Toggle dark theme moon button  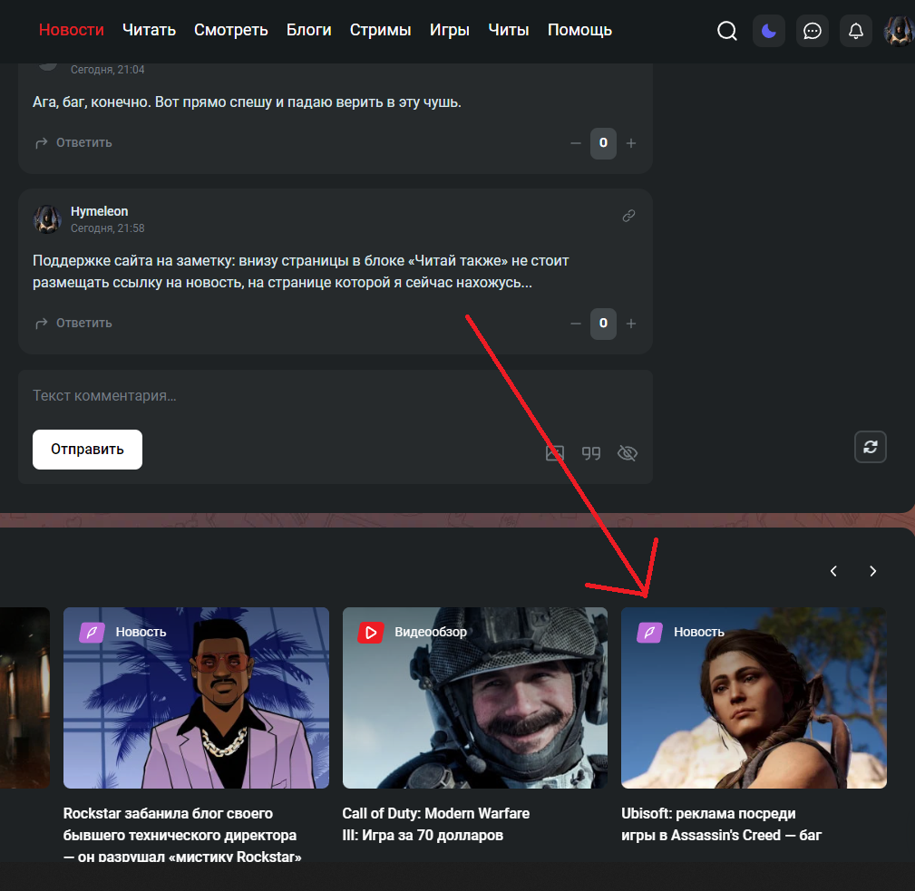768,30
